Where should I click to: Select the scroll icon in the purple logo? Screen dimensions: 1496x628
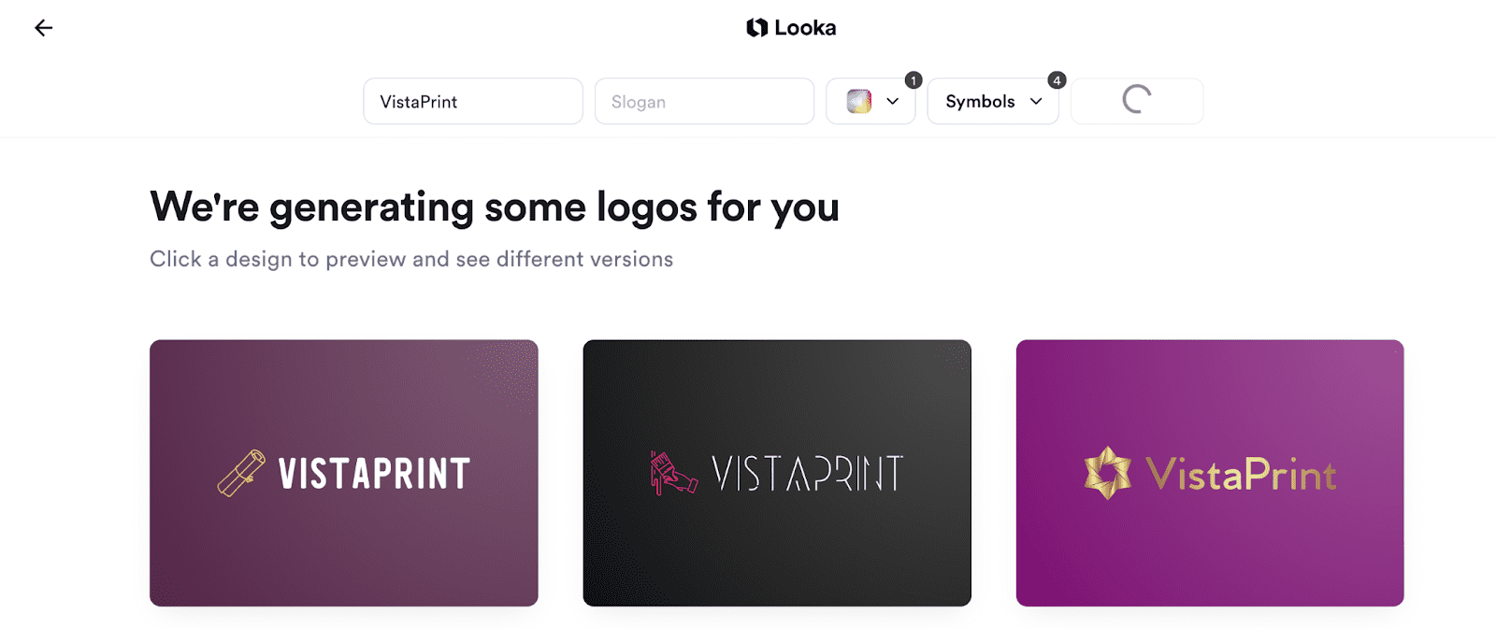point(241,473)
